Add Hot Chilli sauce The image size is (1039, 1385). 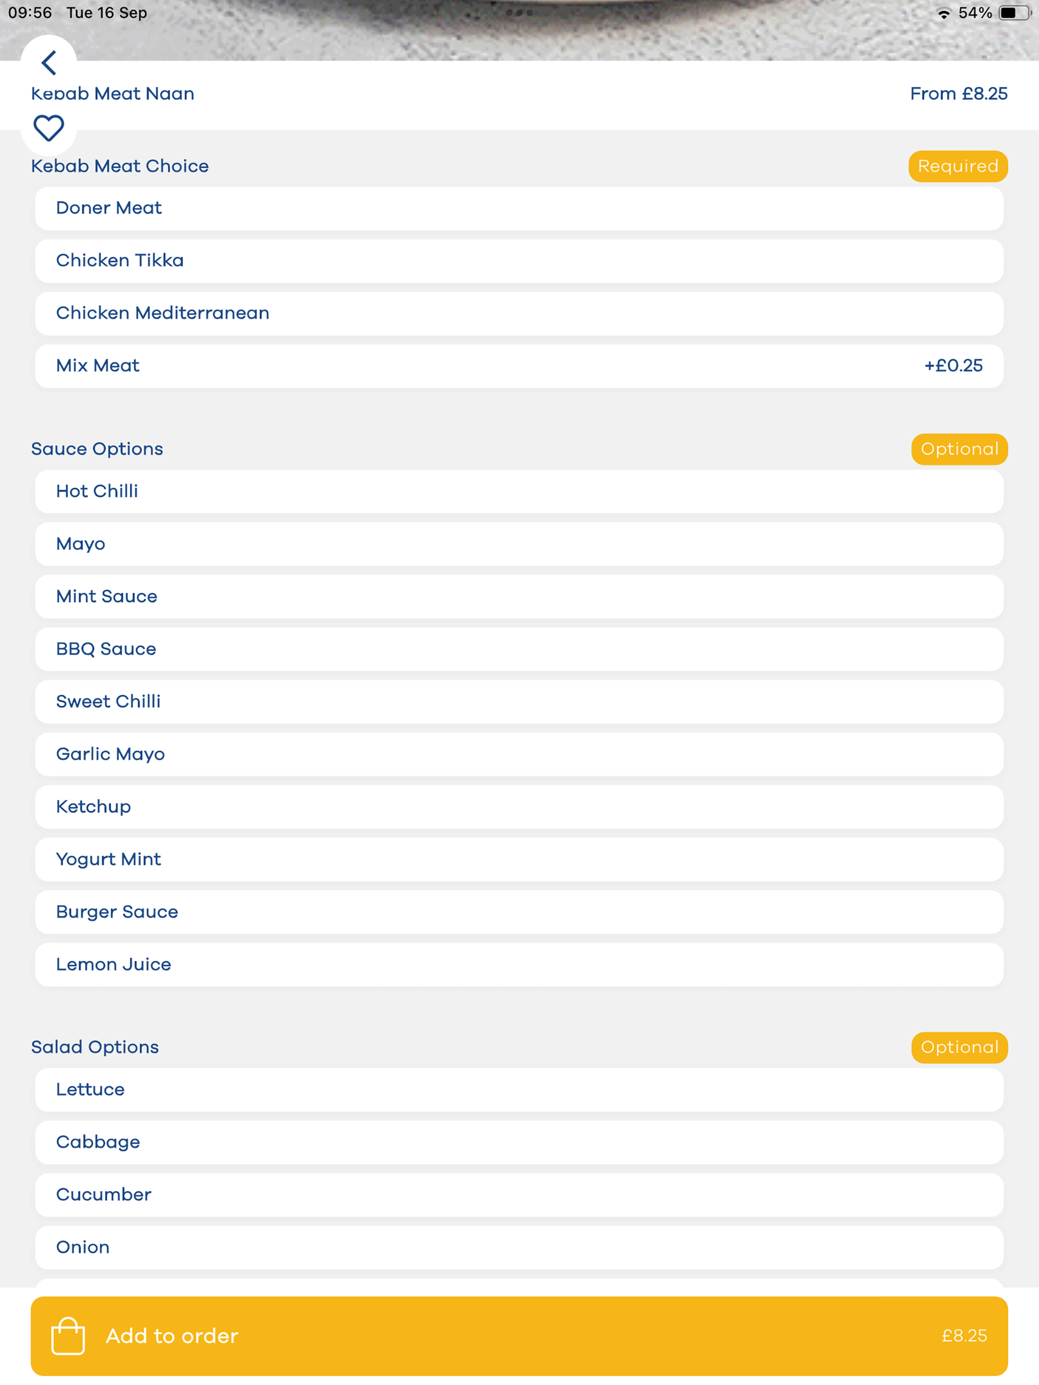519,492
